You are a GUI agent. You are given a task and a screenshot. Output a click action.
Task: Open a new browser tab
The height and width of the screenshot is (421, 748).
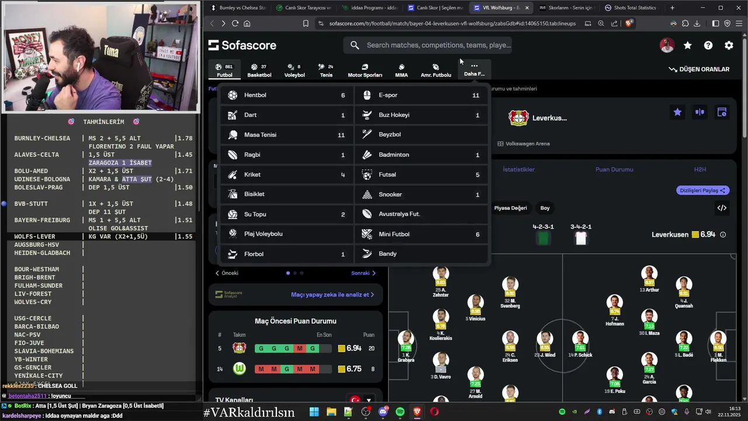click(x=672, y=8)
